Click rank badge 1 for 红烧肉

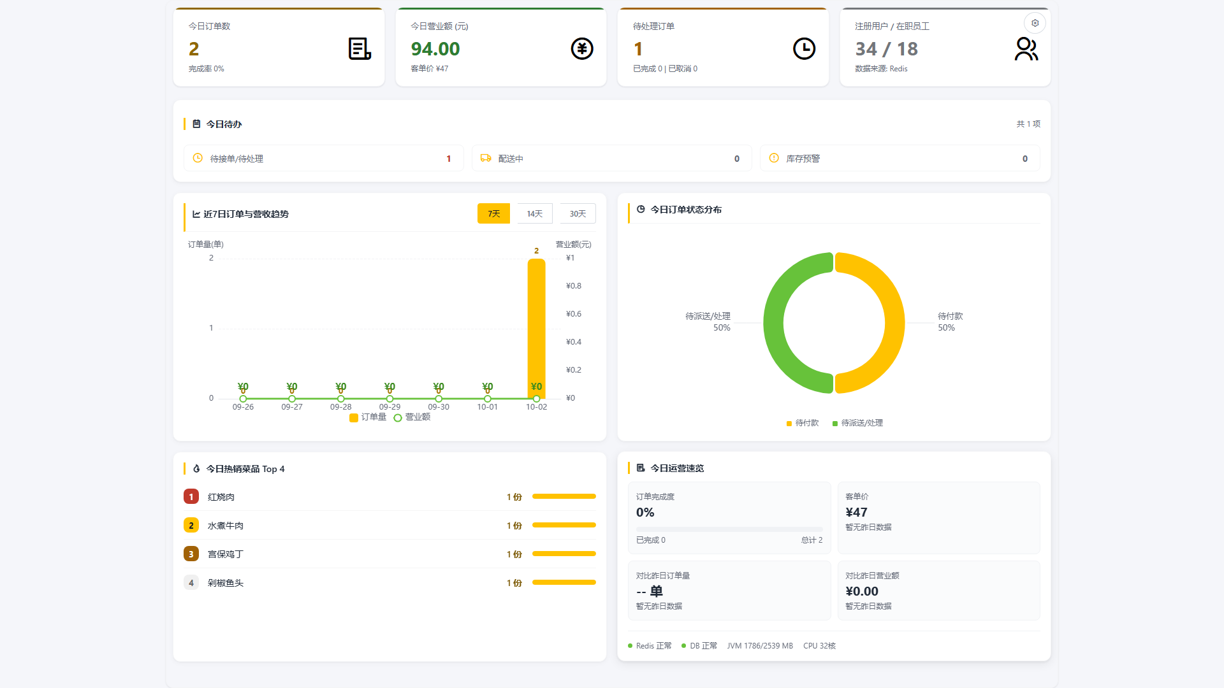(191, 496)
